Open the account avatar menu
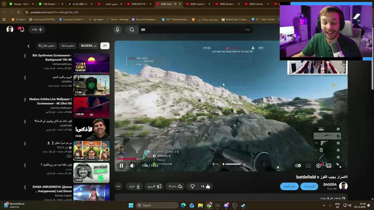Screen dimensions: 374x210 pos(10,29)
